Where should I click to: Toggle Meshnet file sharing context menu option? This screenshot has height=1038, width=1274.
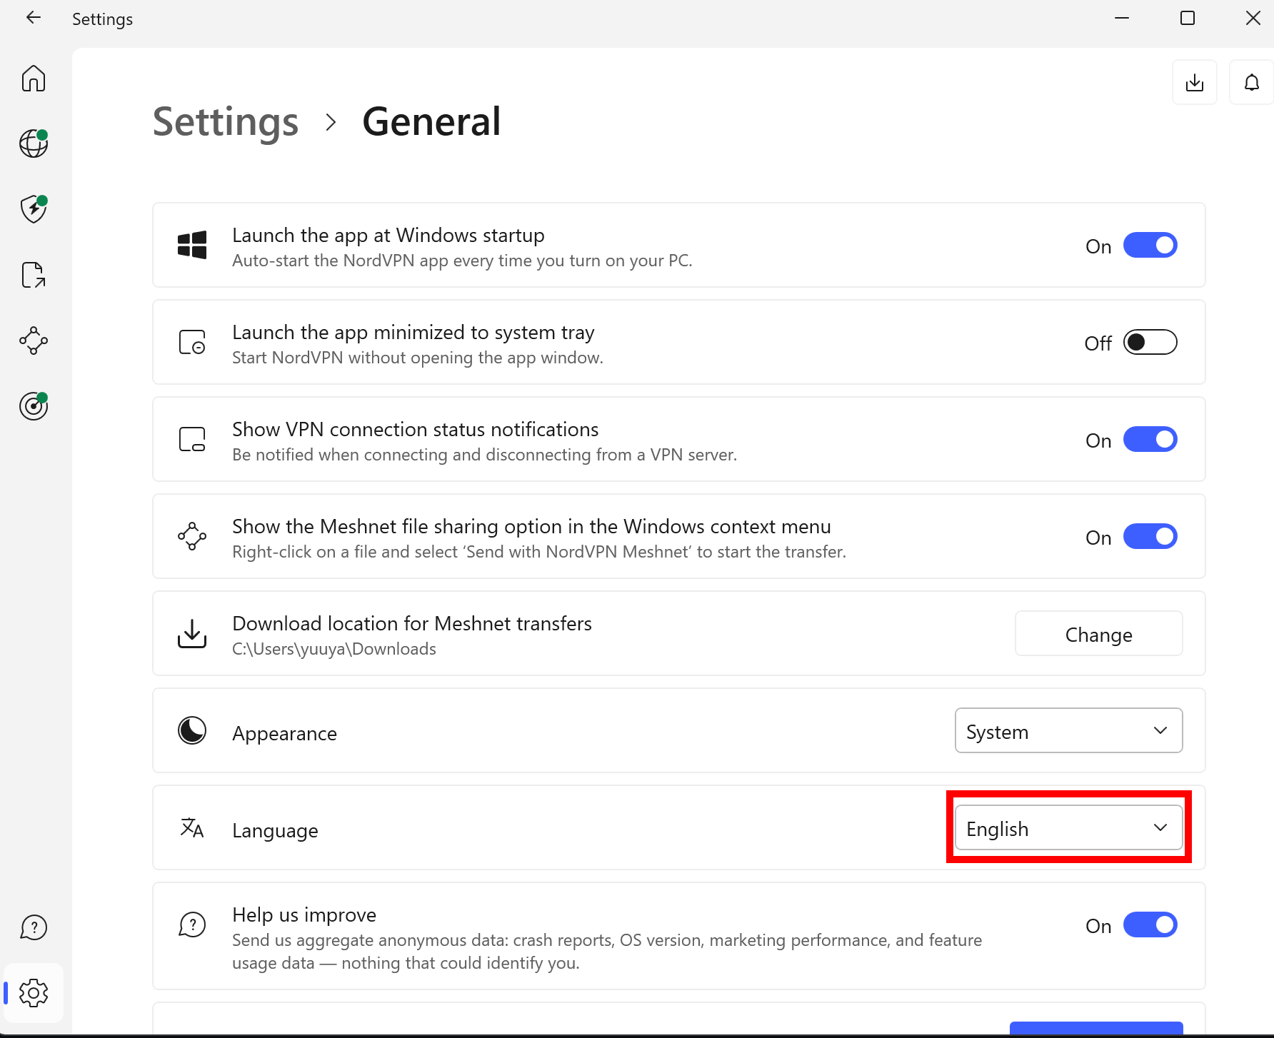[1150, 537]
